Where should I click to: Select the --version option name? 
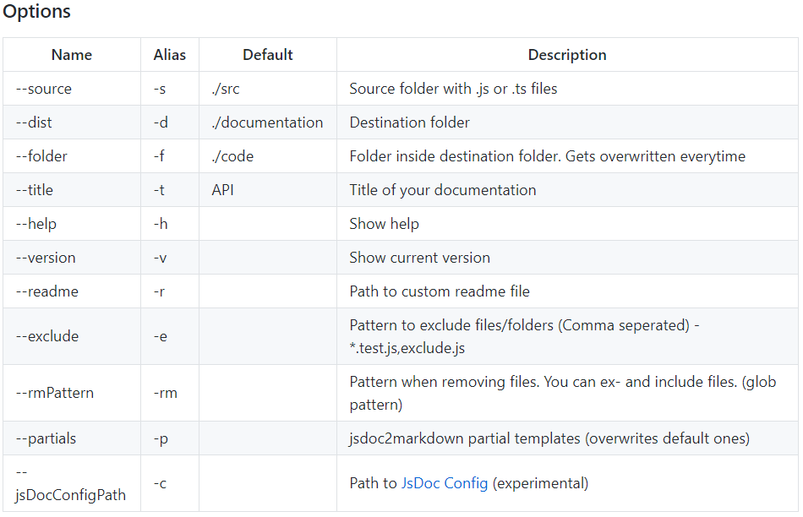coord(46,258)
